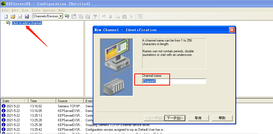This screenshot has width=273, height=134.
Task: Open the Runtime menu
Action: pos(49,10)
